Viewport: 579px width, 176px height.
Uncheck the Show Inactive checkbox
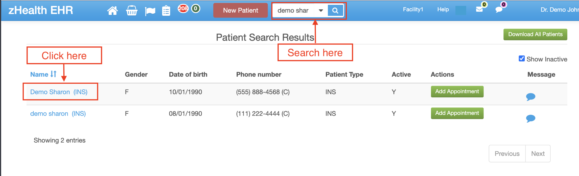[522, 59]
